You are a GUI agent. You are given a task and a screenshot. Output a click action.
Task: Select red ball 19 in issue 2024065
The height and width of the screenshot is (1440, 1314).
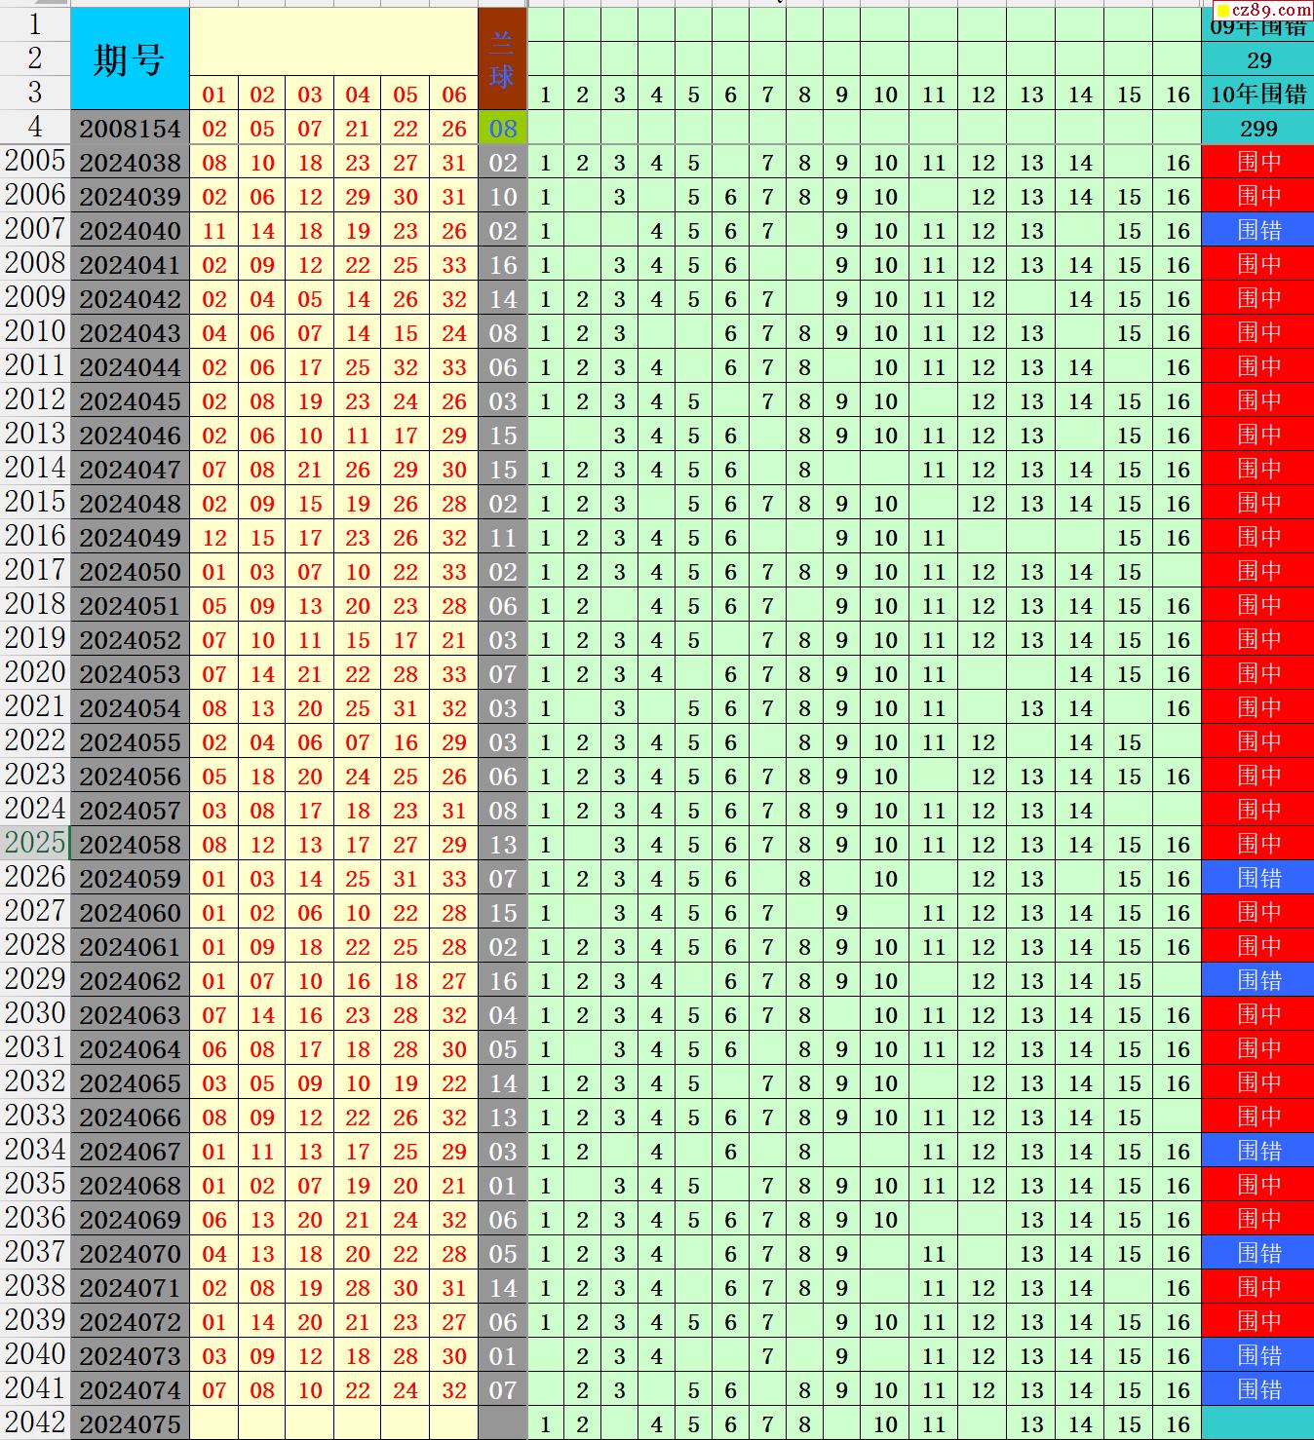tap(406, 1082)
